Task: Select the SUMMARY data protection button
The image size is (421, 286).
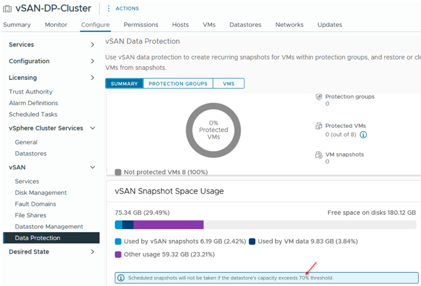Action: click(125, 83)
